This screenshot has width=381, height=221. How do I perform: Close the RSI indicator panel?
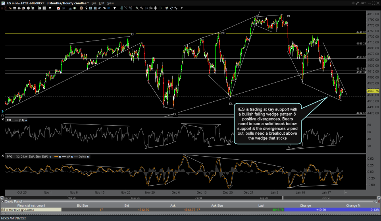3,120
